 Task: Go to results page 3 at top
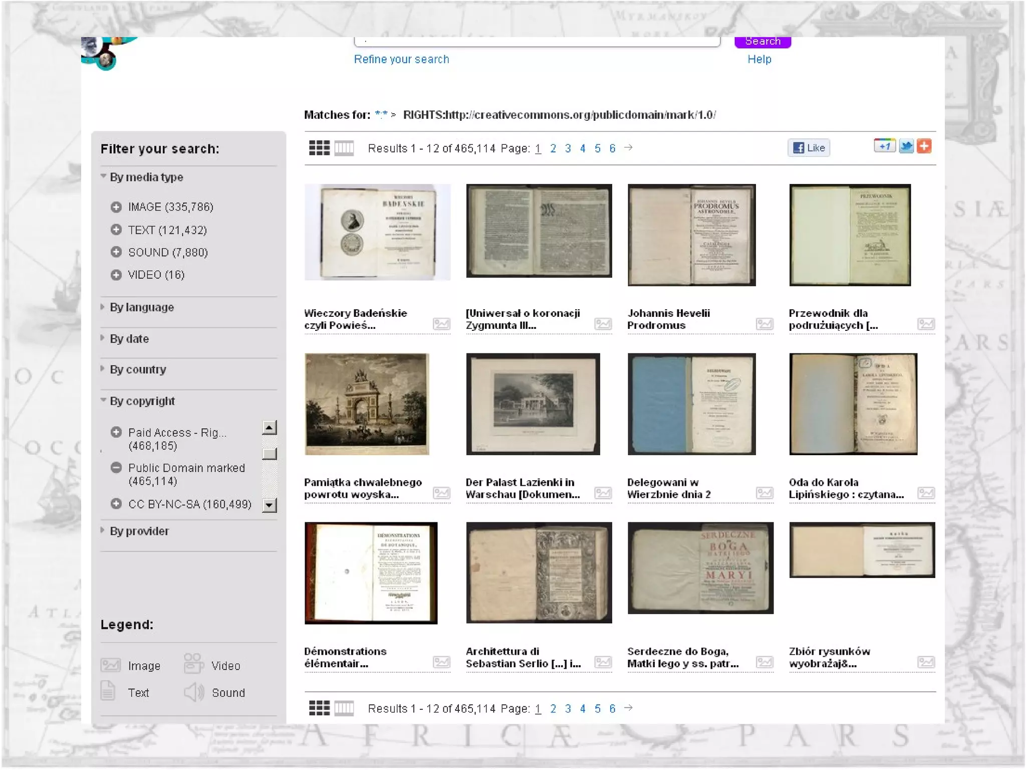(x=568, y=148)
